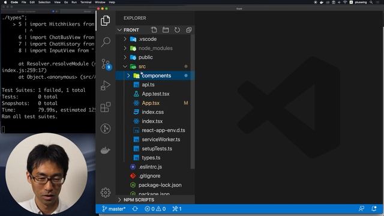384x216 pixels.
Task: Open the Run menu
Action: (x=74, y=2)
